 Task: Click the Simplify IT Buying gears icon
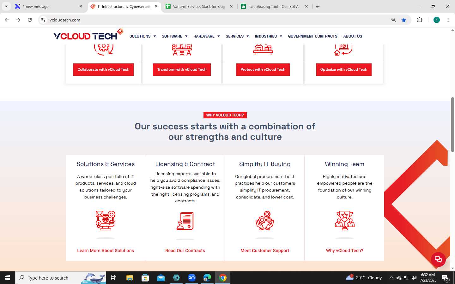(265, 220)
